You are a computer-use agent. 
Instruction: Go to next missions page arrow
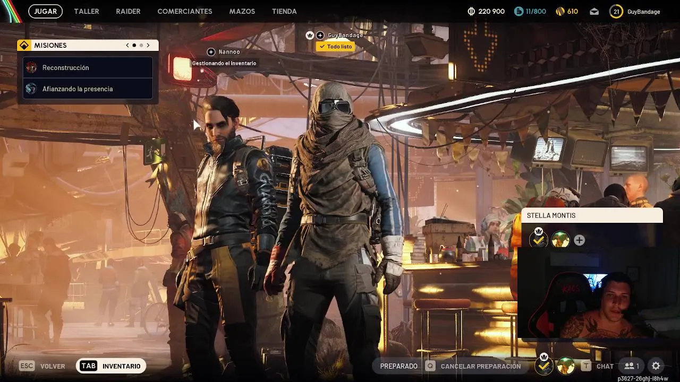(x=148, y=46)
